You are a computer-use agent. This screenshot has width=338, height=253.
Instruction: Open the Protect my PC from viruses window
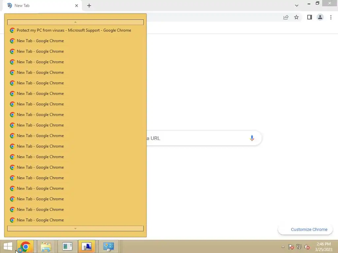(x=75, y=30)
